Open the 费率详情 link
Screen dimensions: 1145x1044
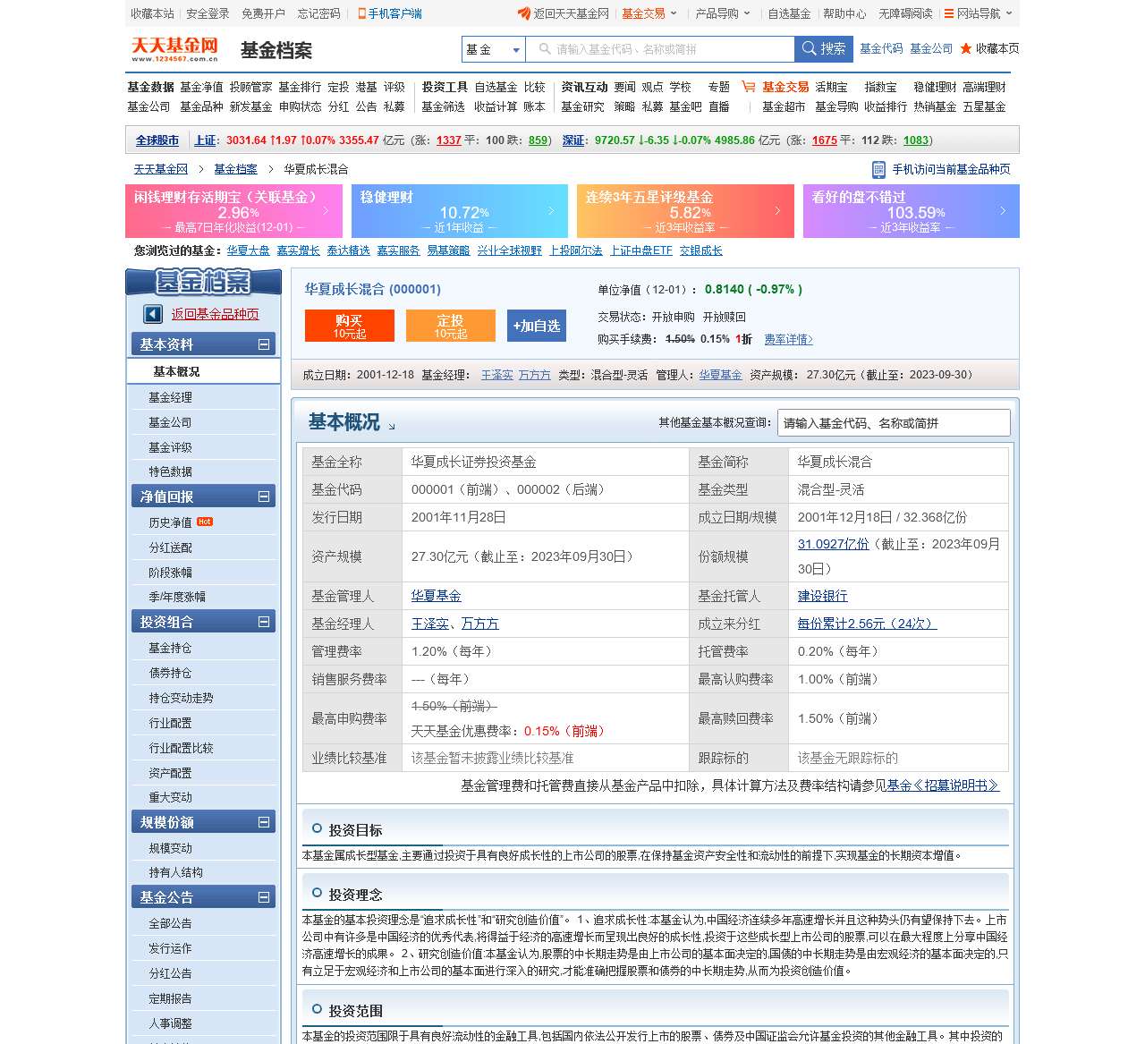(788, 339)
